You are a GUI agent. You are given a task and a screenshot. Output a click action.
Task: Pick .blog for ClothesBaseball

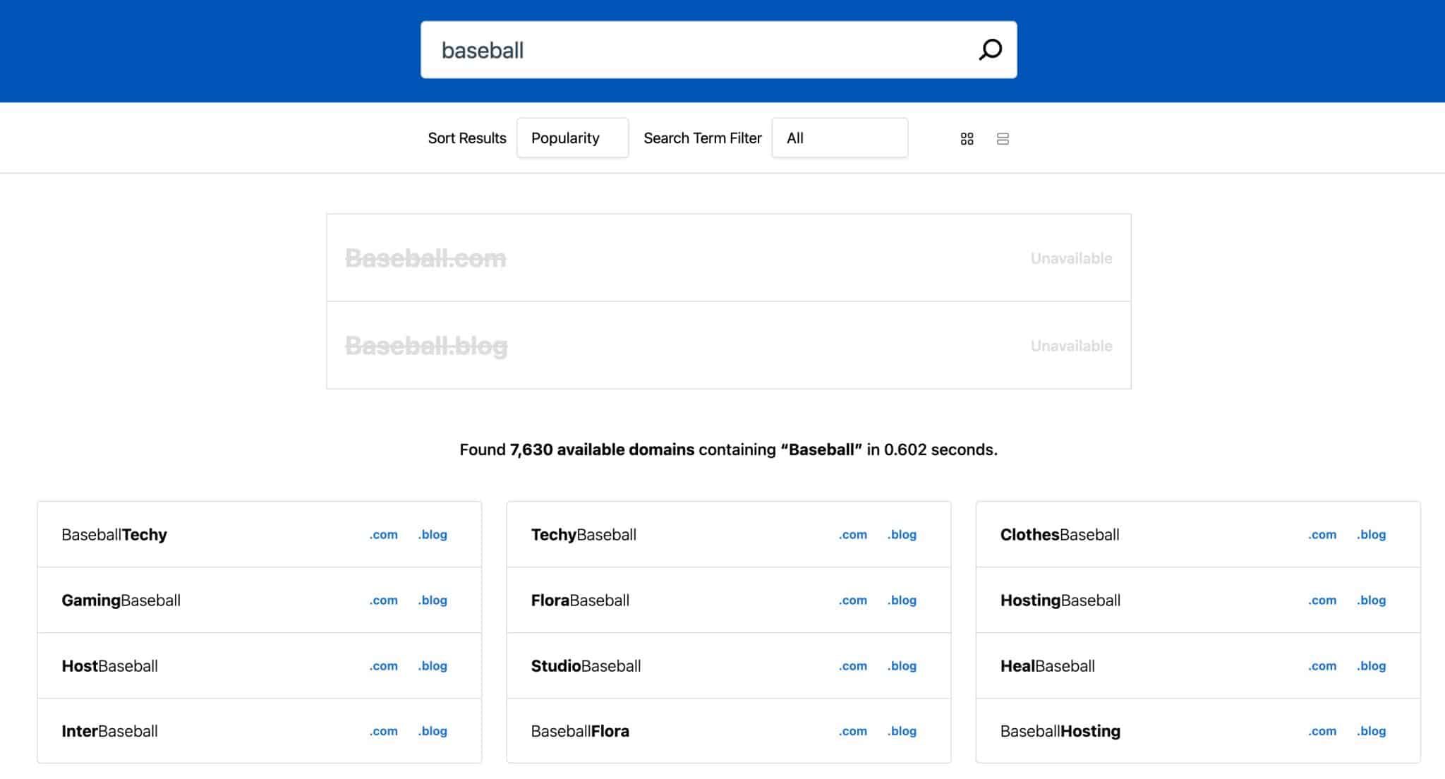point(1371,535)
